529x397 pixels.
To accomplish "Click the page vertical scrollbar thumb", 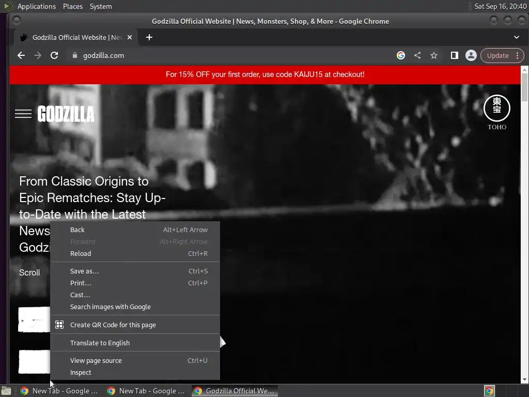I will [x=524, y=87].
